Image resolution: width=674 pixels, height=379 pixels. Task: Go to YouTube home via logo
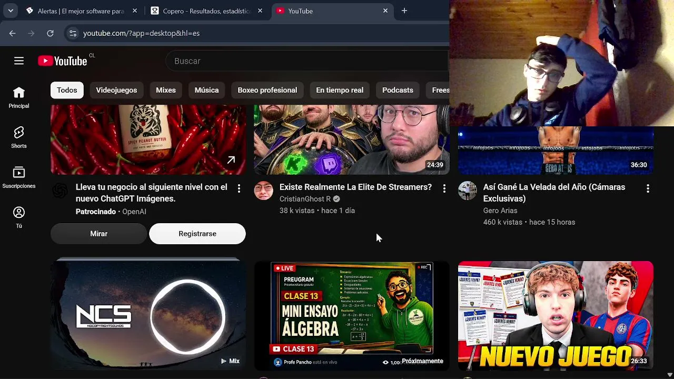(63, 61)
